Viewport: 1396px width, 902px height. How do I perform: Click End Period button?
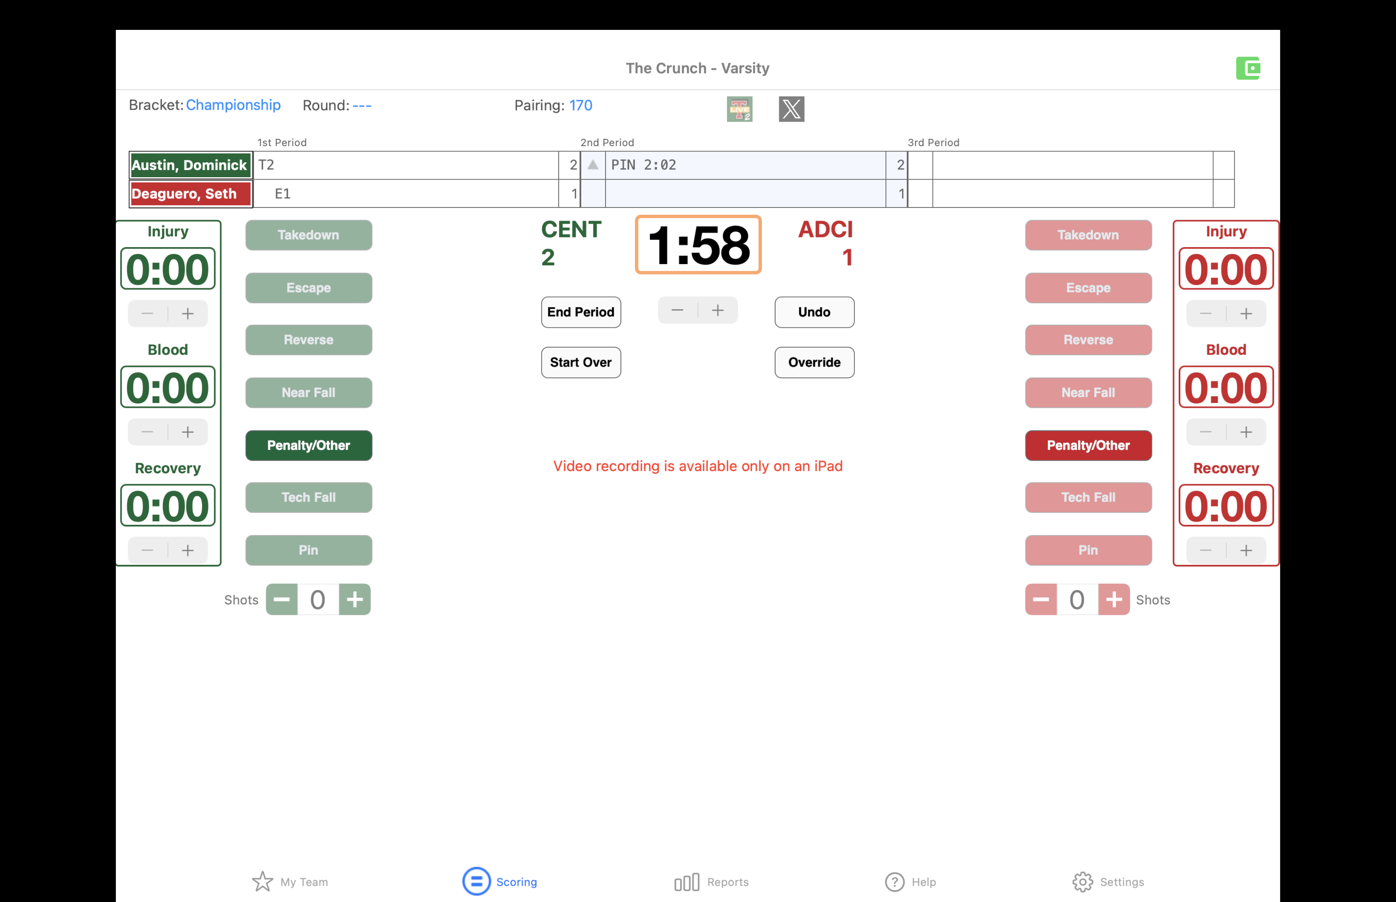pyautogui.click(x=580, y=312)
